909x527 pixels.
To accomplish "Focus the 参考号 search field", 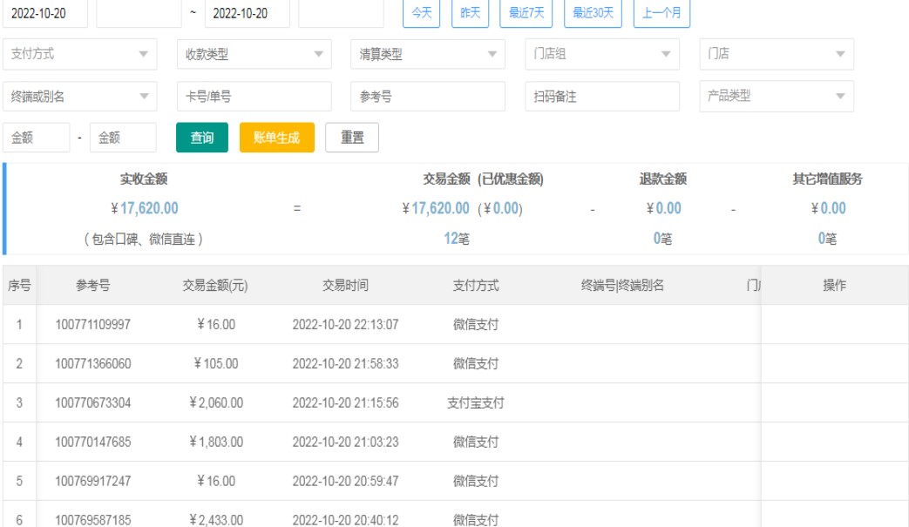I will click(428, 97).
